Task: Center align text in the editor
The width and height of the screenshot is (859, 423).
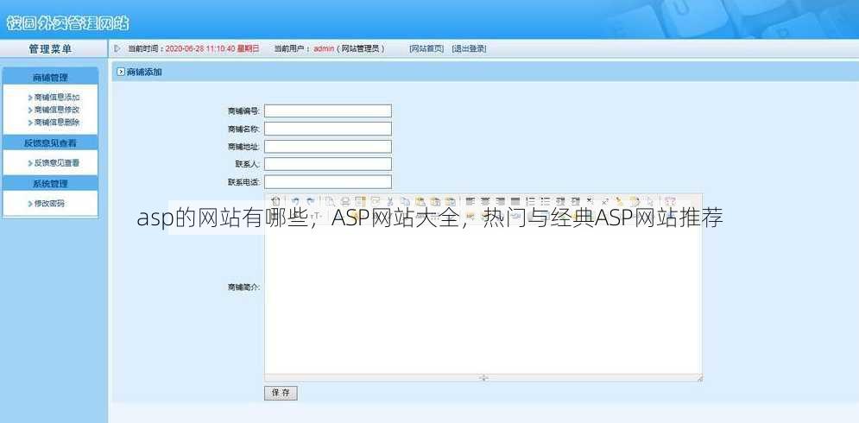Action: 485,202
